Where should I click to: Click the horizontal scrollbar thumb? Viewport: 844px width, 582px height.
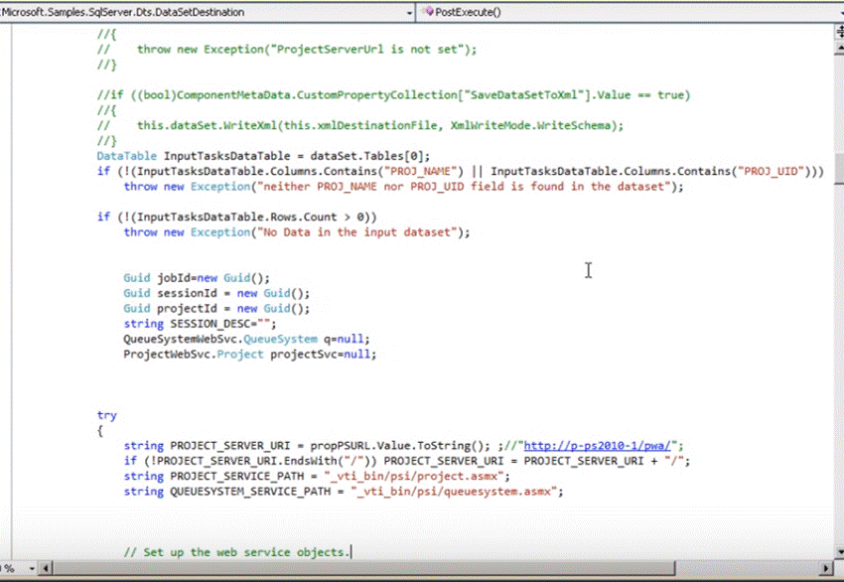coord(363,568)
